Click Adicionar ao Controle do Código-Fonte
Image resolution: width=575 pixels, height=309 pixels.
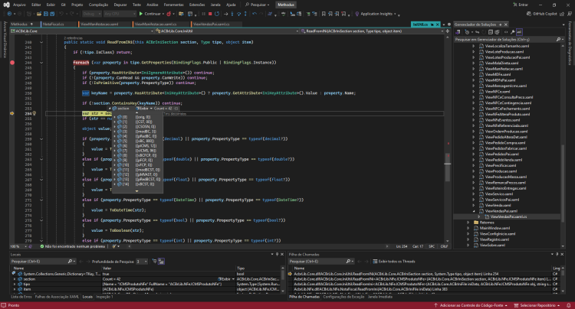point(472,305)
